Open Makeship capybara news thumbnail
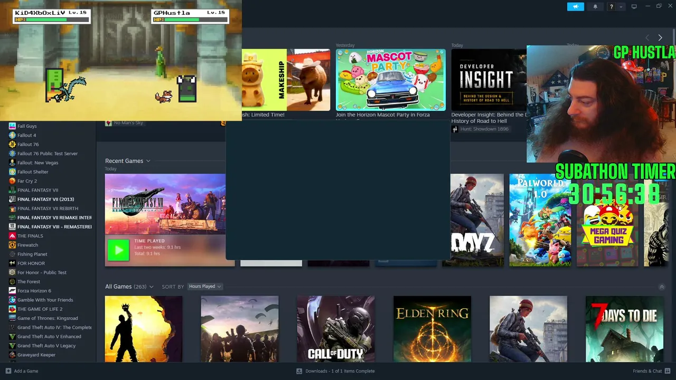 point(286,80)
